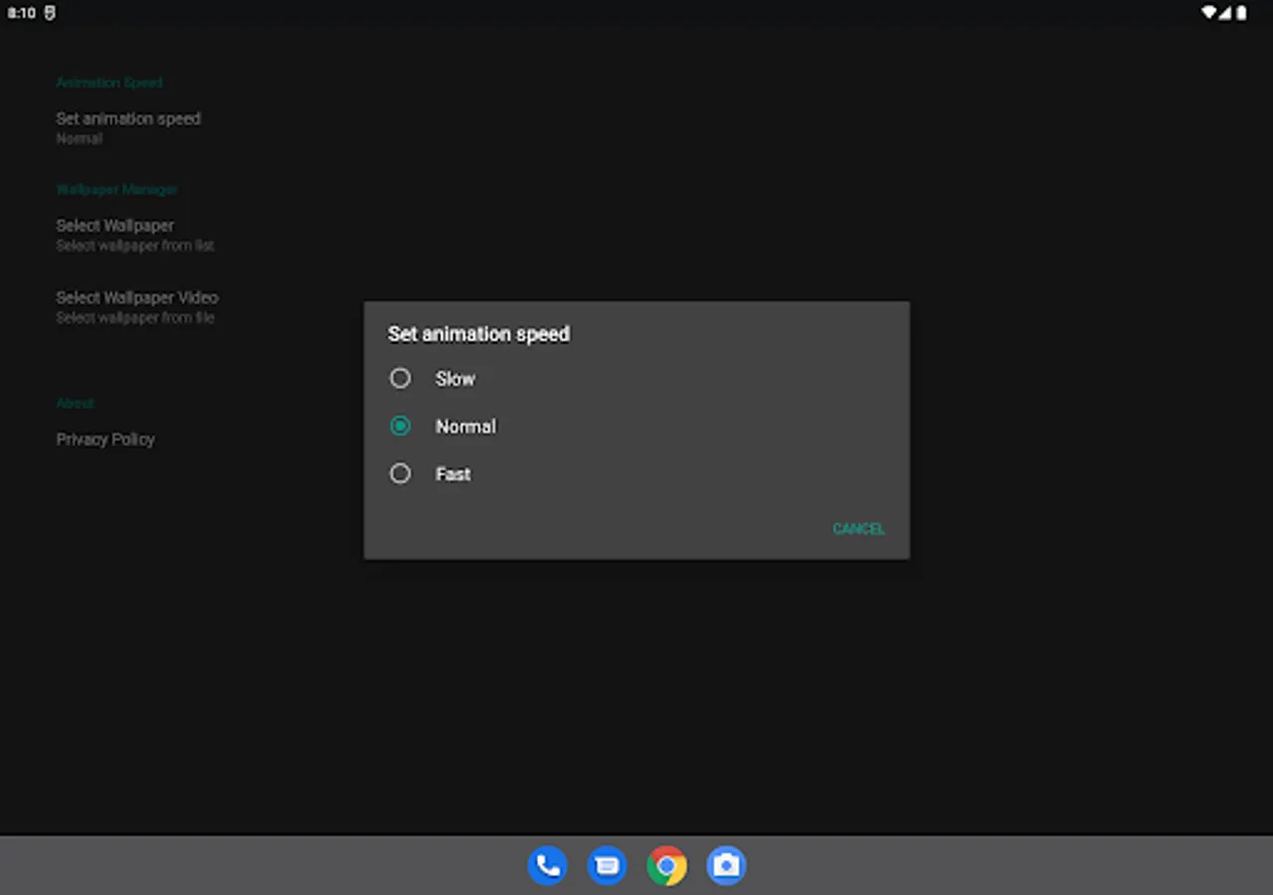Pick the Fast animation speed option
1273x895 pixels.
(636, 474)
